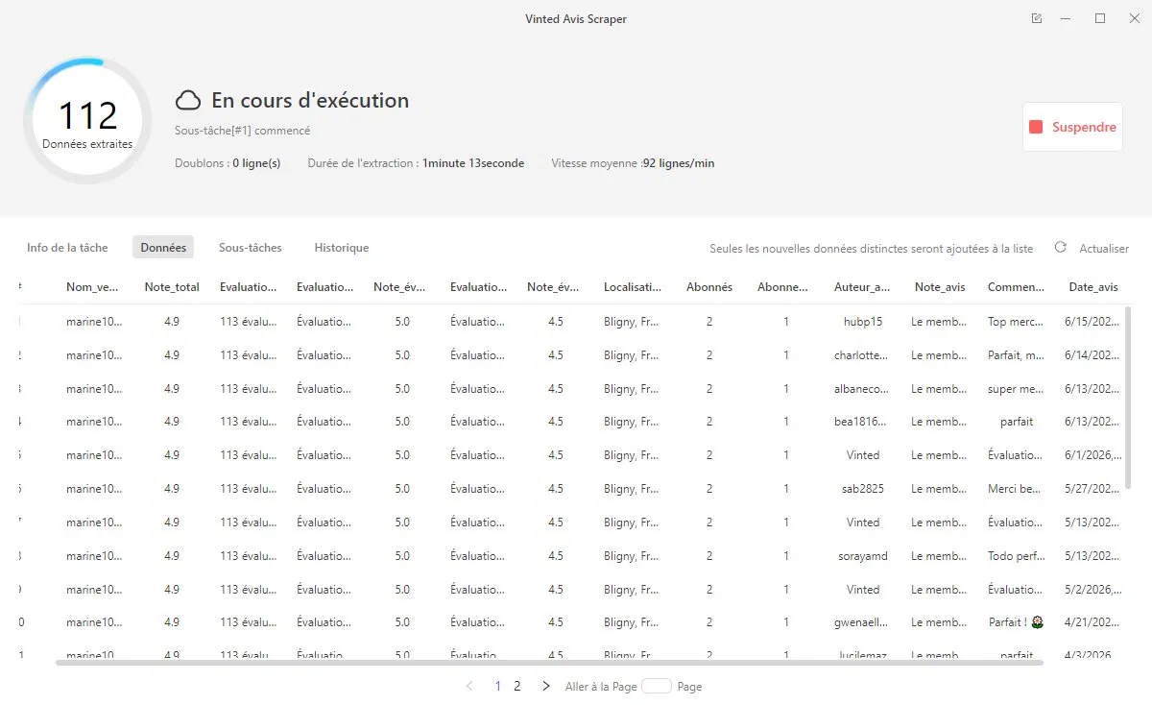Switch to Sous-tâches tab
The image size is (1152, 705).
(251, 248)
